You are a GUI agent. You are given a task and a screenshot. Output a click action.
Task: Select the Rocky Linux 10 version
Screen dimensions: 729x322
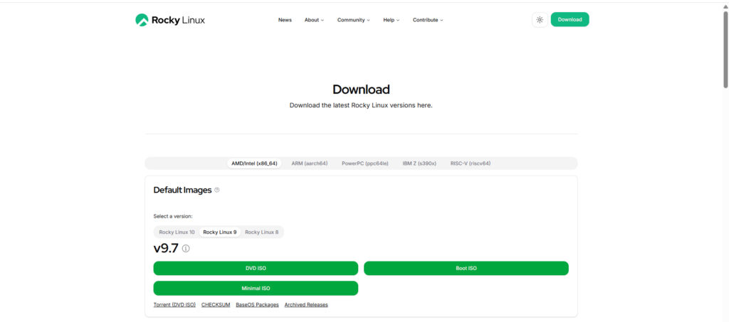click(177, 232)
